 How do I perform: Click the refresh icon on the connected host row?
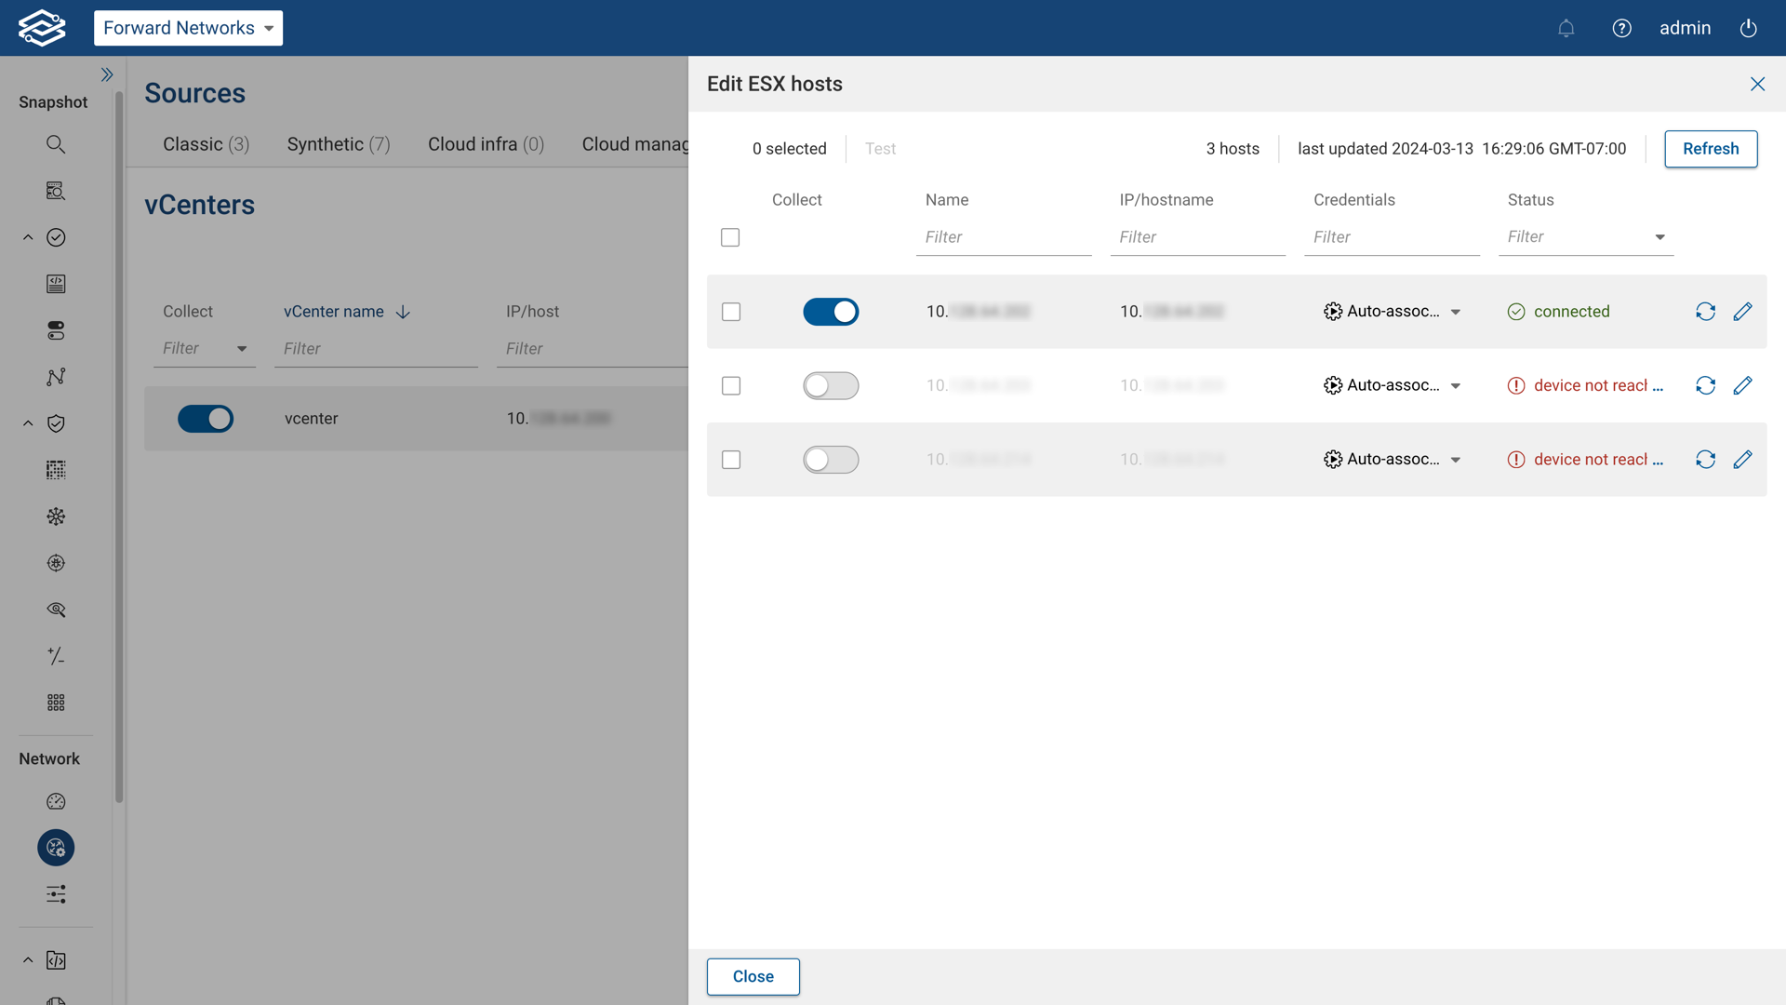1705,311
